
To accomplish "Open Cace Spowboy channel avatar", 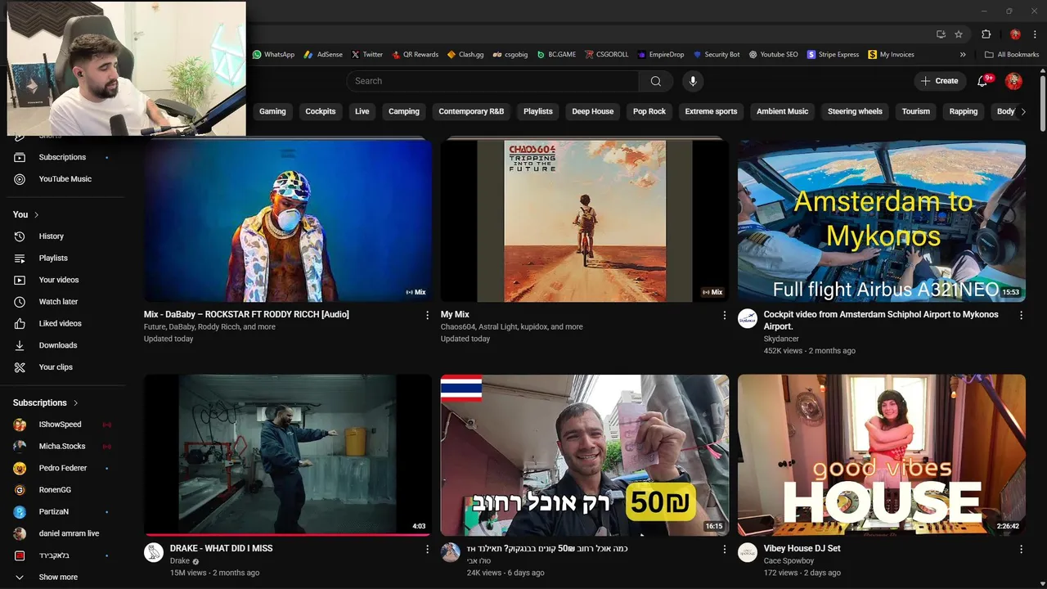I will pos(748,552).
